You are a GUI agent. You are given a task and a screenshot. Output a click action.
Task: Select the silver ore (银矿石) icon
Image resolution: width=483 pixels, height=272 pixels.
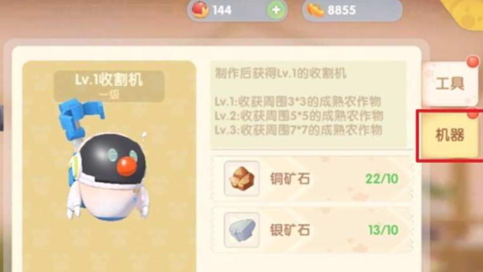(x=242, y=230)
